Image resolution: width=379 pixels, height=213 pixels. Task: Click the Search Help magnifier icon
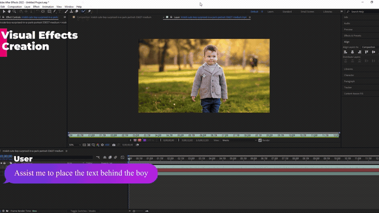(x=348, y=12)
